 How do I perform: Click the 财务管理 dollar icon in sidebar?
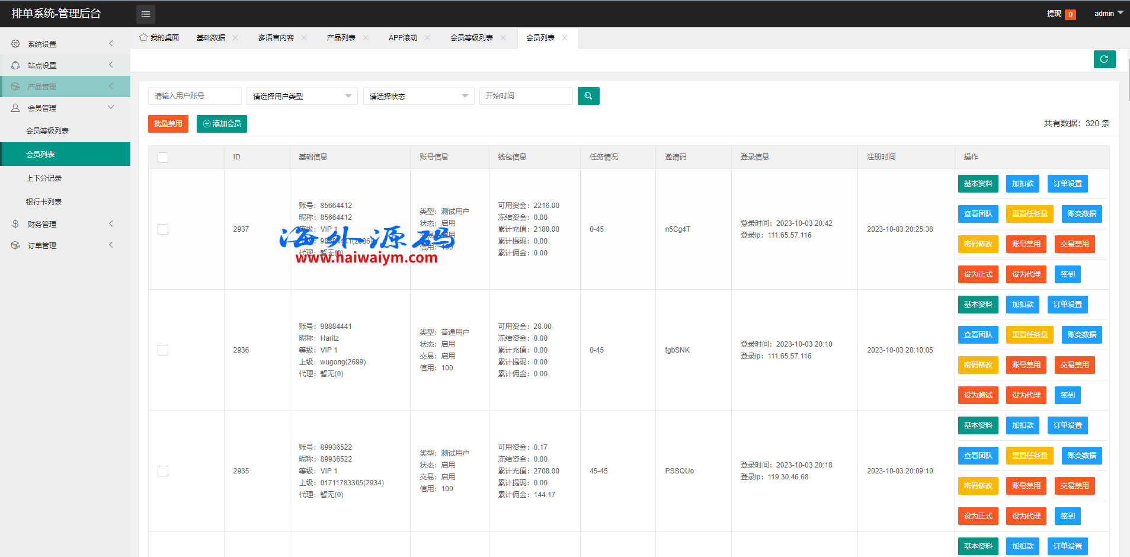pyautogui.click(x=15, y=224)
